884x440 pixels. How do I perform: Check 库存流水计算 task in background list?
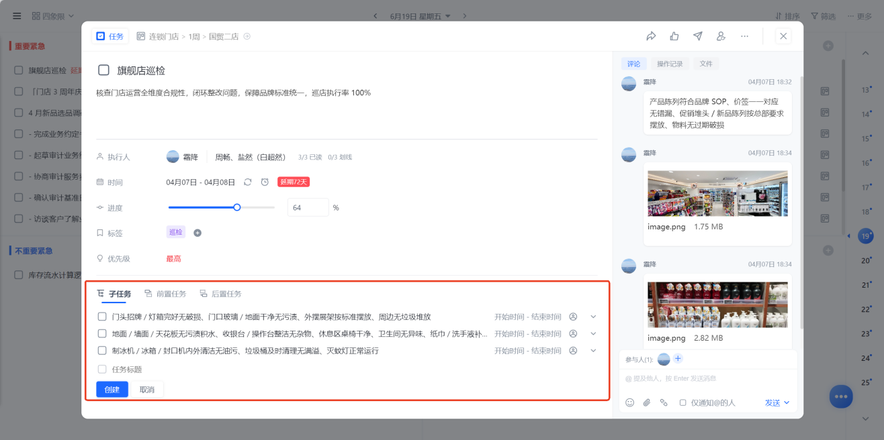19,274
